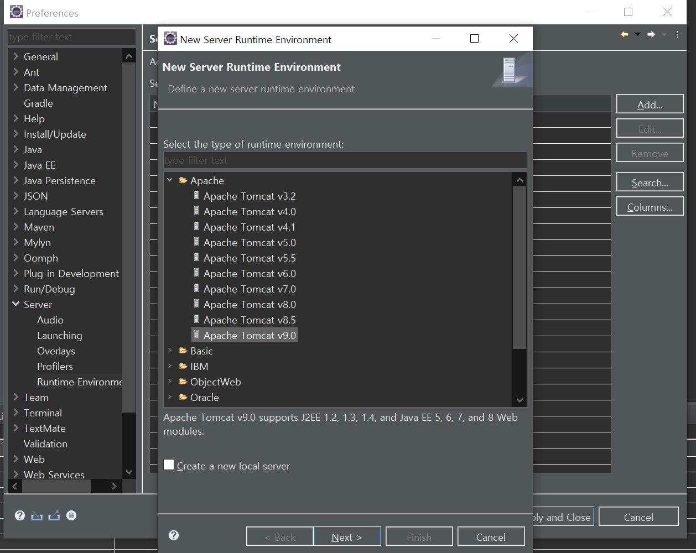Image resolution: width=696 pixels, height=553 pixels.
Task: Cancel the Preferences window
Action: pos(638,517)
